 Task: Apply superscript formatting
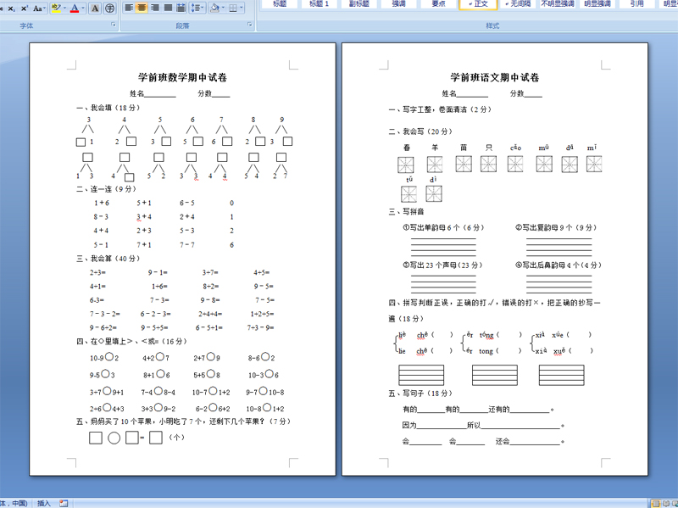[25, 8]
